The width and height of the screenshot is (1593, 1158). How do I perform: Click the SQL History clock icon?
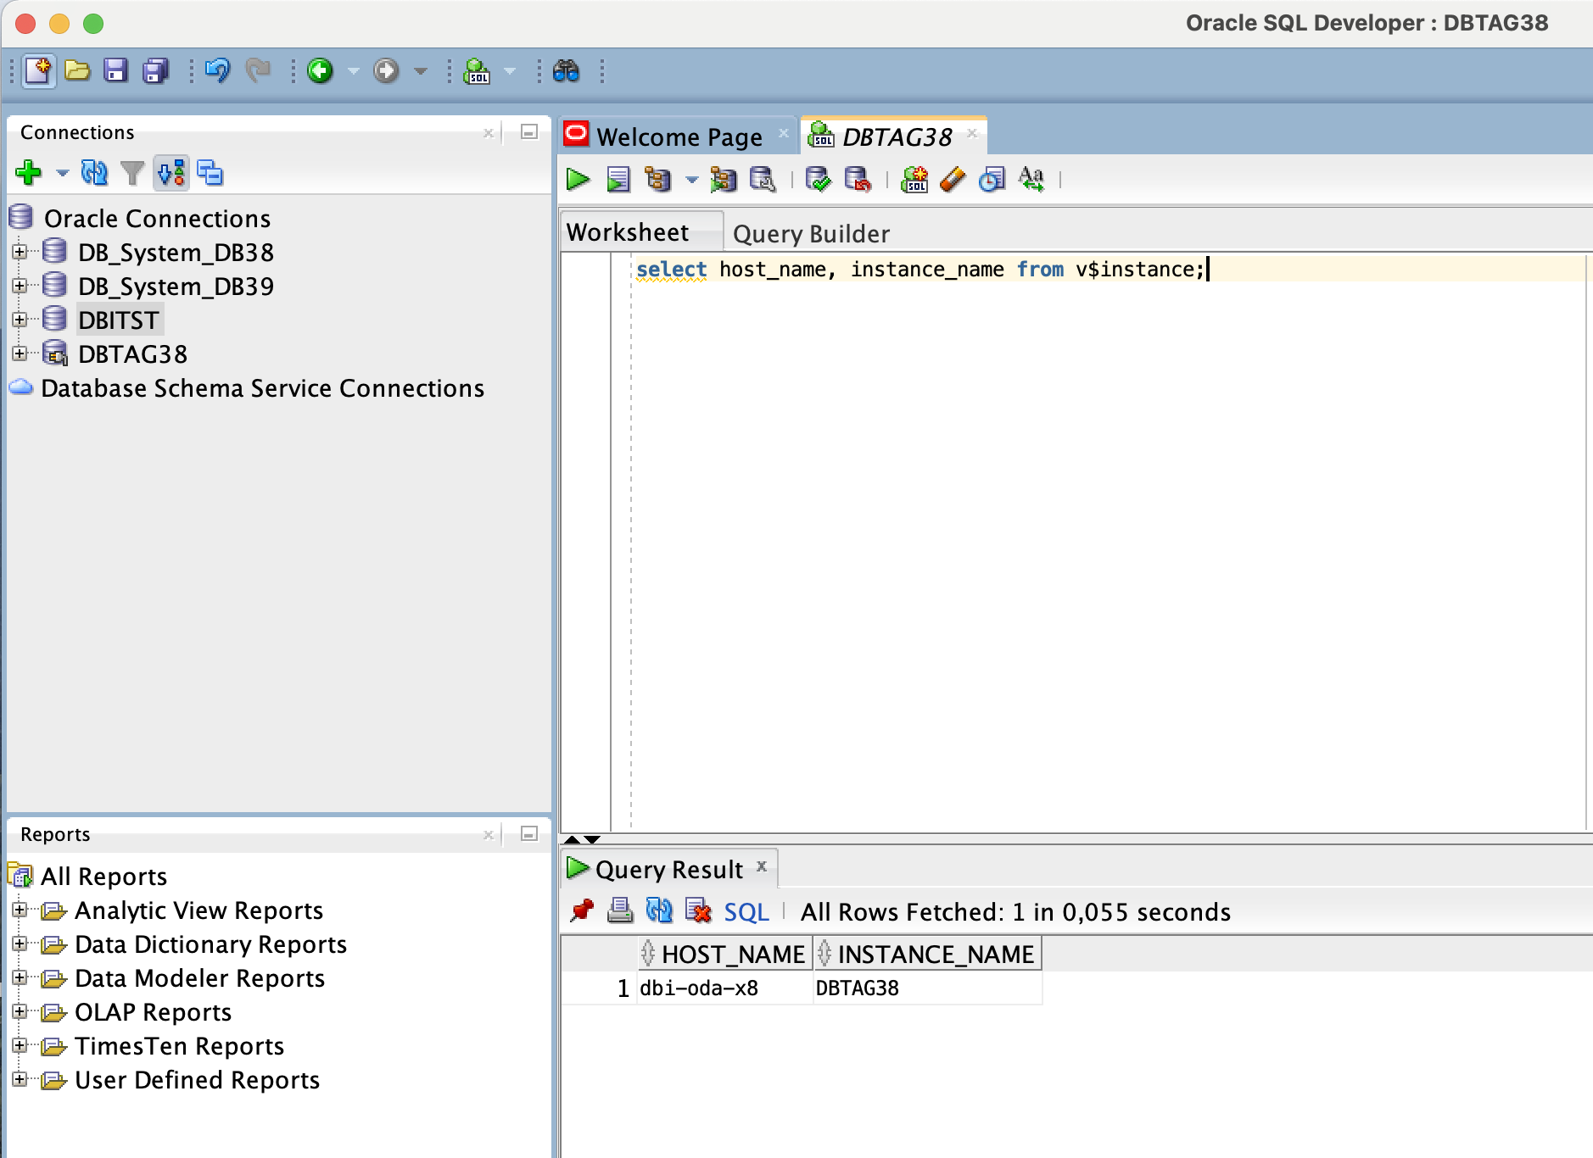[992, 180]
